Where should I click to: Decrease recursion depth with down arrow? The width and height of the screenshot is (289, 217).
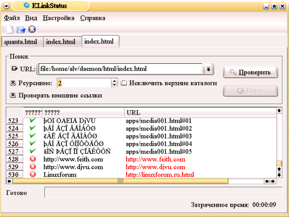click(114, 85)
